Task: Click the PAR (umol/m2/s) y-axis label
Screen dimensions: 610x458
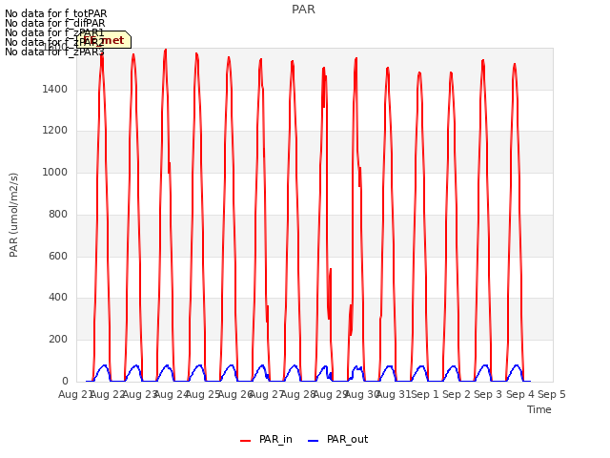Action: (13, 215)
